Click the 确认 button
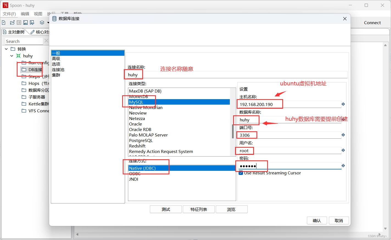 point(317,221)
